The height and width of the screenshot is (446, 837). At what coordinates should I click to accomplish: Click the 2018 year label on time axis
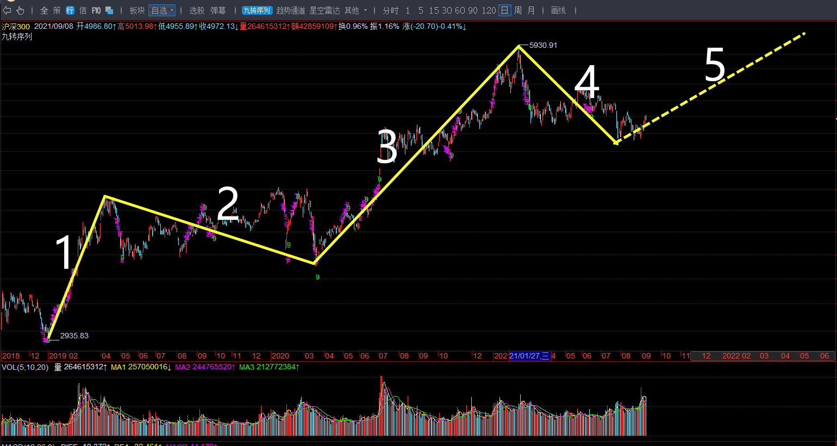[11, 356]
